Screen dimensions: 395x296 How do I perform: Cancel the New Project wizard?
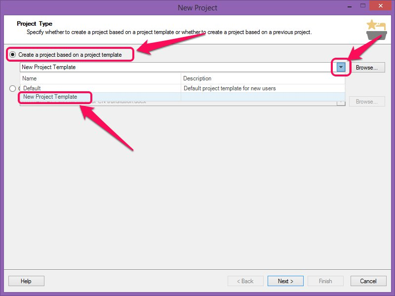click(368, 281)
